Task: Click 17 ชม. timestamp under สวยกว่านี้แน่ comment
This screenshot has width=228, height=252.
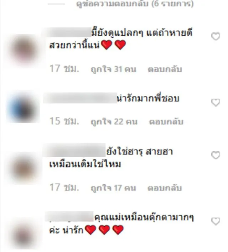Action: [x=64, y=69]
